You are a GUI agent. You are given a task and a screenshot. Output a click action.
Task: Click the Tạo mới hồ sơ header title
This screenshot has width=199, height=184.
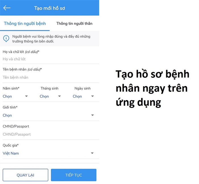click(49, 8)
